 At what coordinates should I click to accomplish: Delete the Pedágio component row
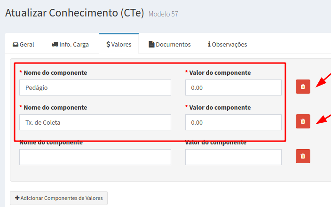pyautogui.click(x=303, y=87)
